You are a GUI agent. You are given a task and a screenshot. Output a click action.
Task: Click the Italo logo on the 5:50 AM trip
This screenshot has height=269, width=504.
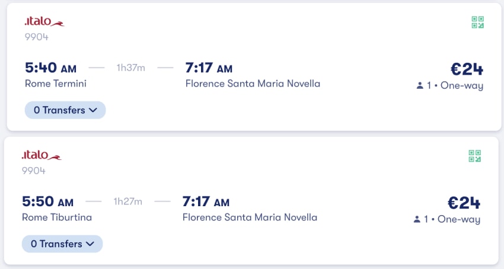click(x=42, y=155)
